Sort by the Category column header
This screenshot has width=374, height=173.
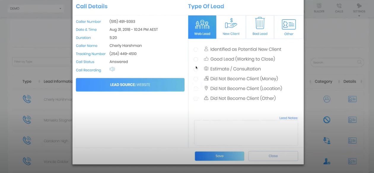pyautogui.click(x=323, y=81)
